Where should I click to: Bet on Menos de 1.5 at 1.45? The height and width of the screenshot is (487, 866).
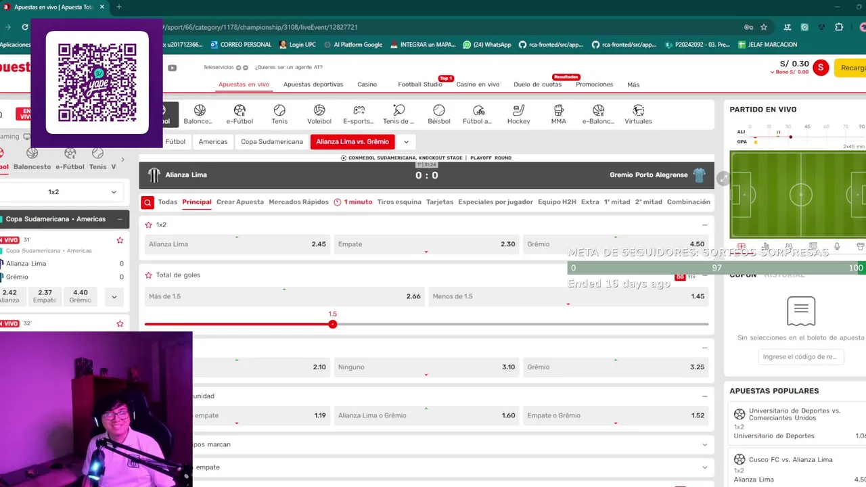coord(568,296)
